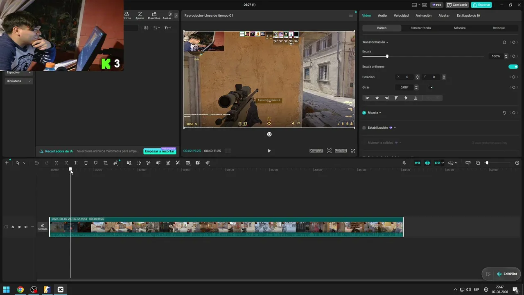The width and height of the screenshot is (524, 295).
Task: Select the Eliminar fondo sub-tab
Action: (x=421, y=28)
